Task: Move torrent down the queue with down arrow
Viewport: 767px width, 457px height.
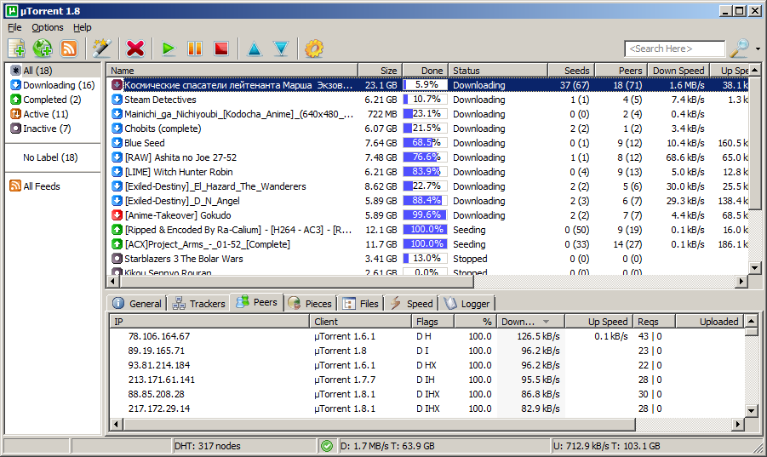Action: click(x=281, y=49)
